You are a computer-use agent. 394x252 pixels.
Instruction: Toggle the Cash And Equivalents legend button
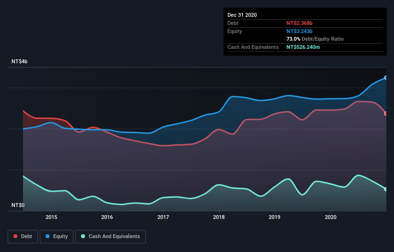click(x=110, y=236)
